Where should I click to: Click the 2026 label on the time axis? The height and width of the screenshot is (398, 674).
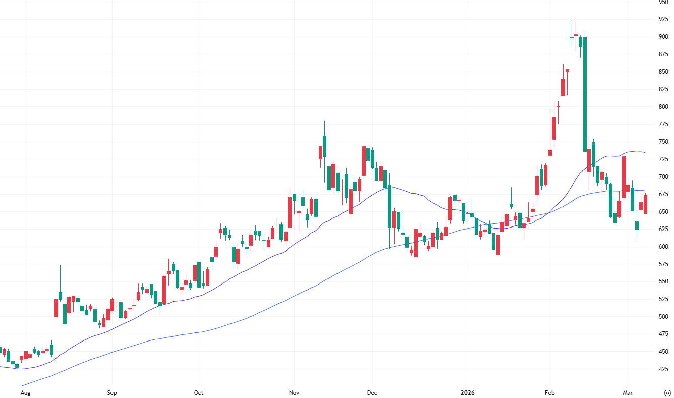tap(468, 392)
